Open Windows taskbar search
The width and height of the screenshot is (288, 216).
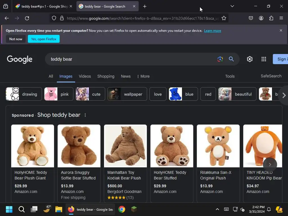22,209
